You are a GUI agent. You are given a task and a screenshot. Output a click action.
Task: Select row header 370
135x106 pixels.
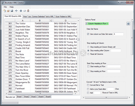coord(10,51)
